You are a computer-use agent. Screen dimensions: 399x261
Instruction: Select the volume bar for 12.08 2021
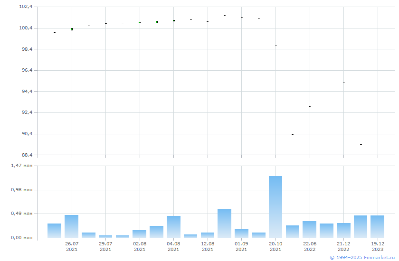(208, 235)
